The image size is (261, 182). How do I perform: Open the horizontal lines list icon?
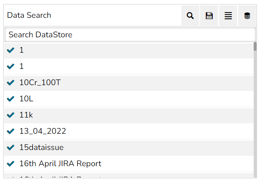click(x=228, y=16)
